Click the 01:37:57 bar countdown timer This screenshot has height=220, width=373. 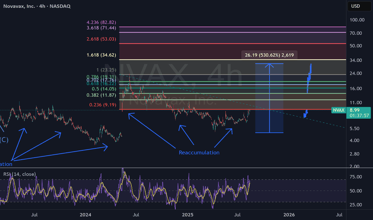359,116
